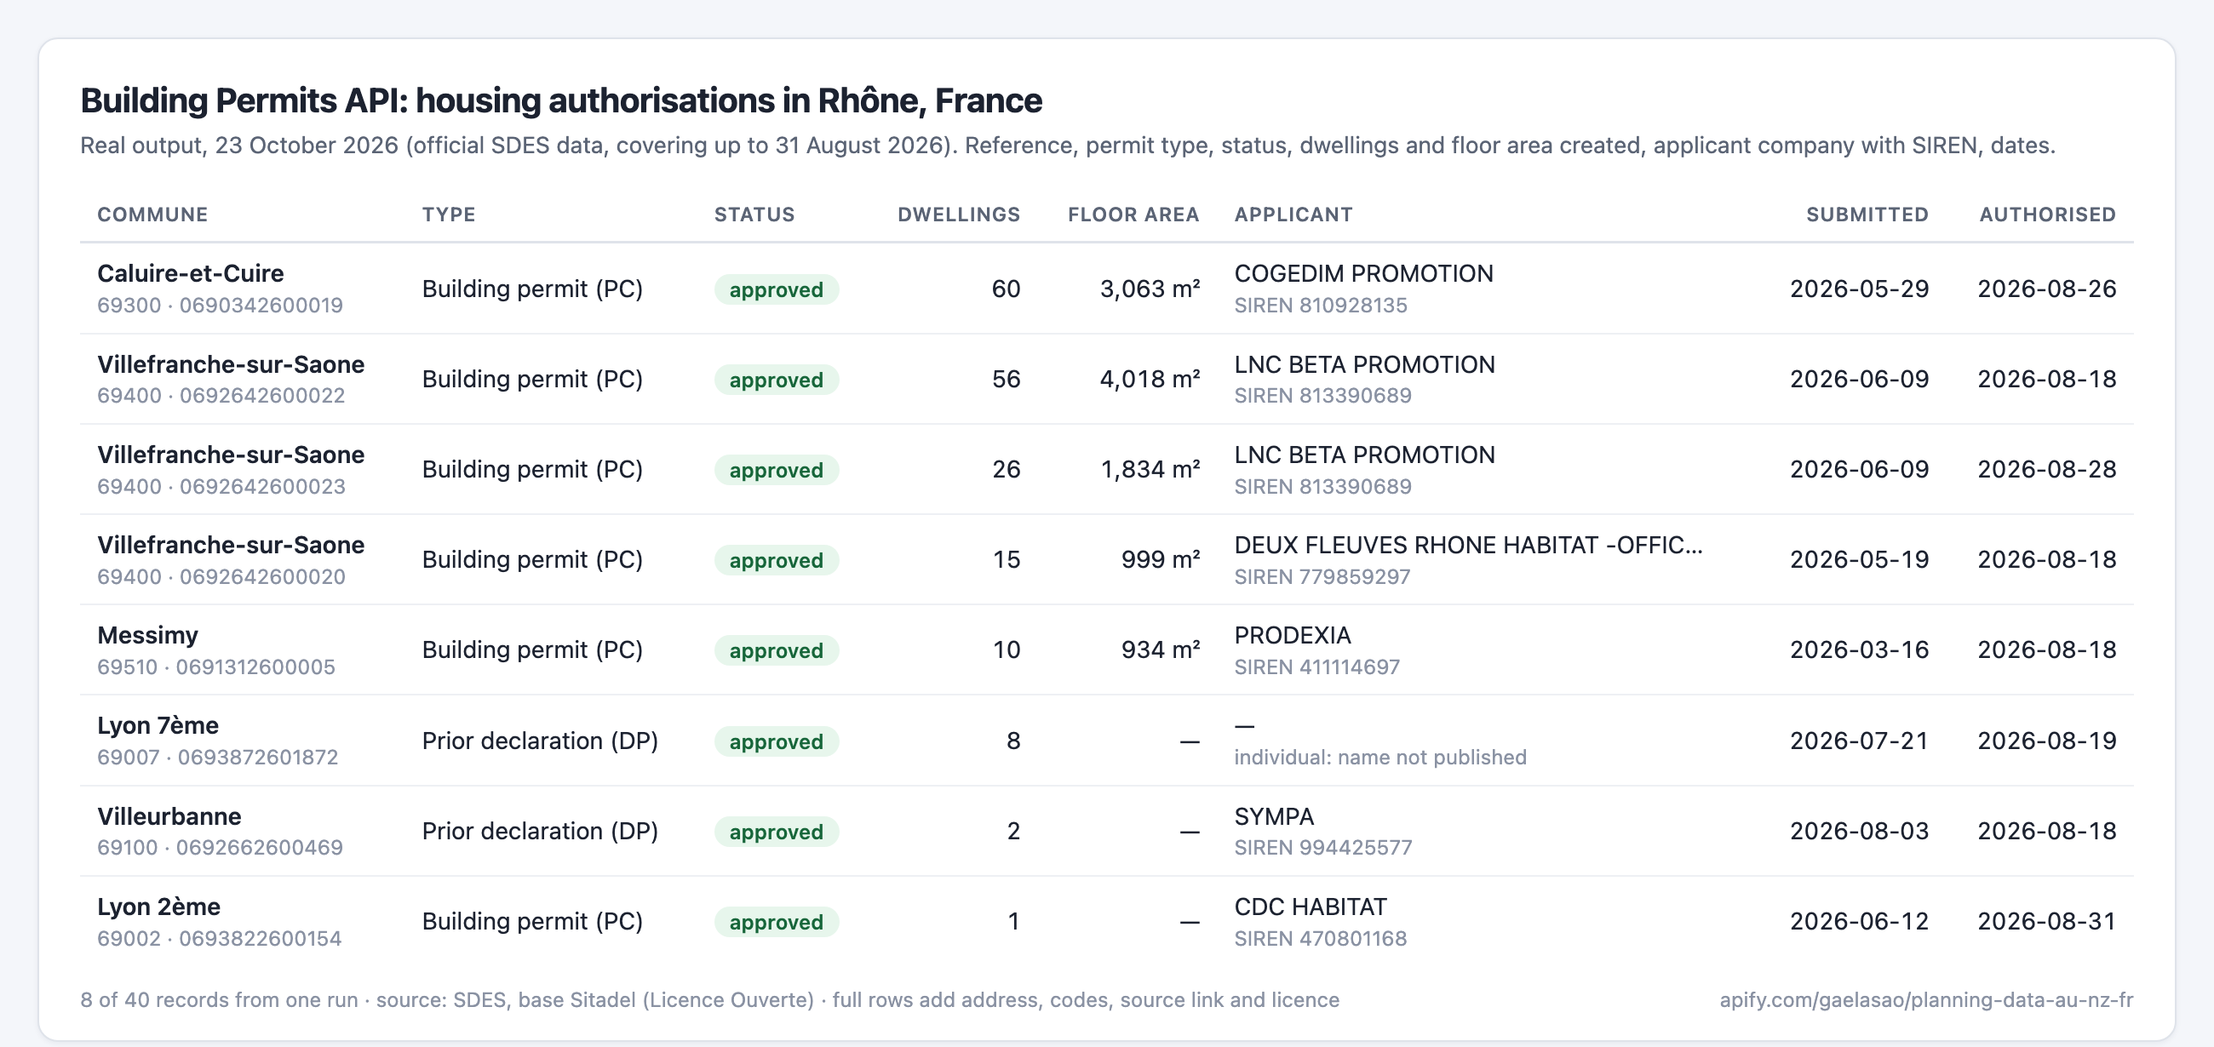Click 'individual: name not published' note
The width and height of the screenshot is (2214, 1047).
[x=1380, y=758]
